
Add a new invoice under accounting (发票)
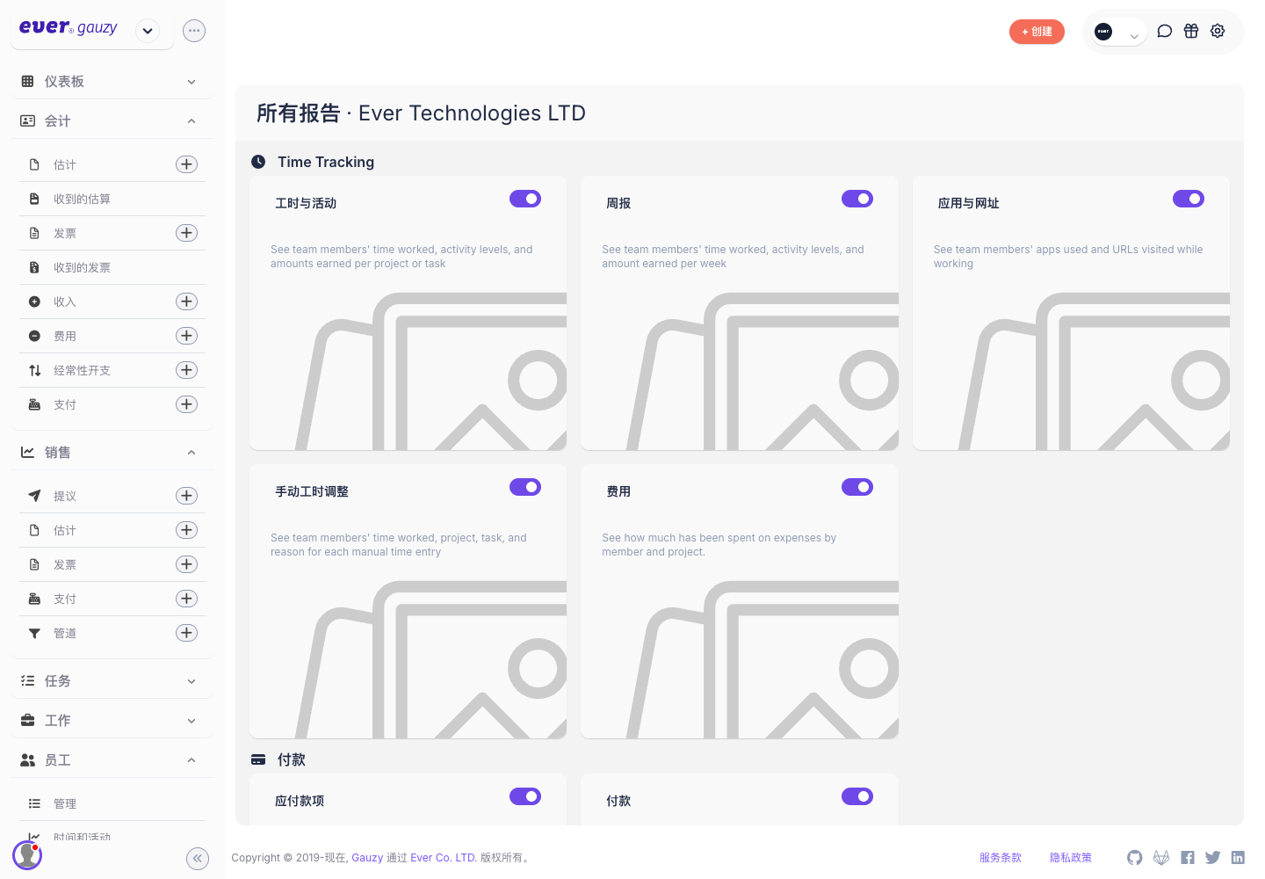[186, 233]
